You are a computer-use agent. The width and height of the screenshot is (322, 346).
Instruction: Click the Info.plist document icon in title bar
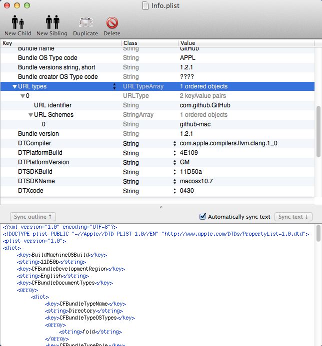(x=145, y=5)
